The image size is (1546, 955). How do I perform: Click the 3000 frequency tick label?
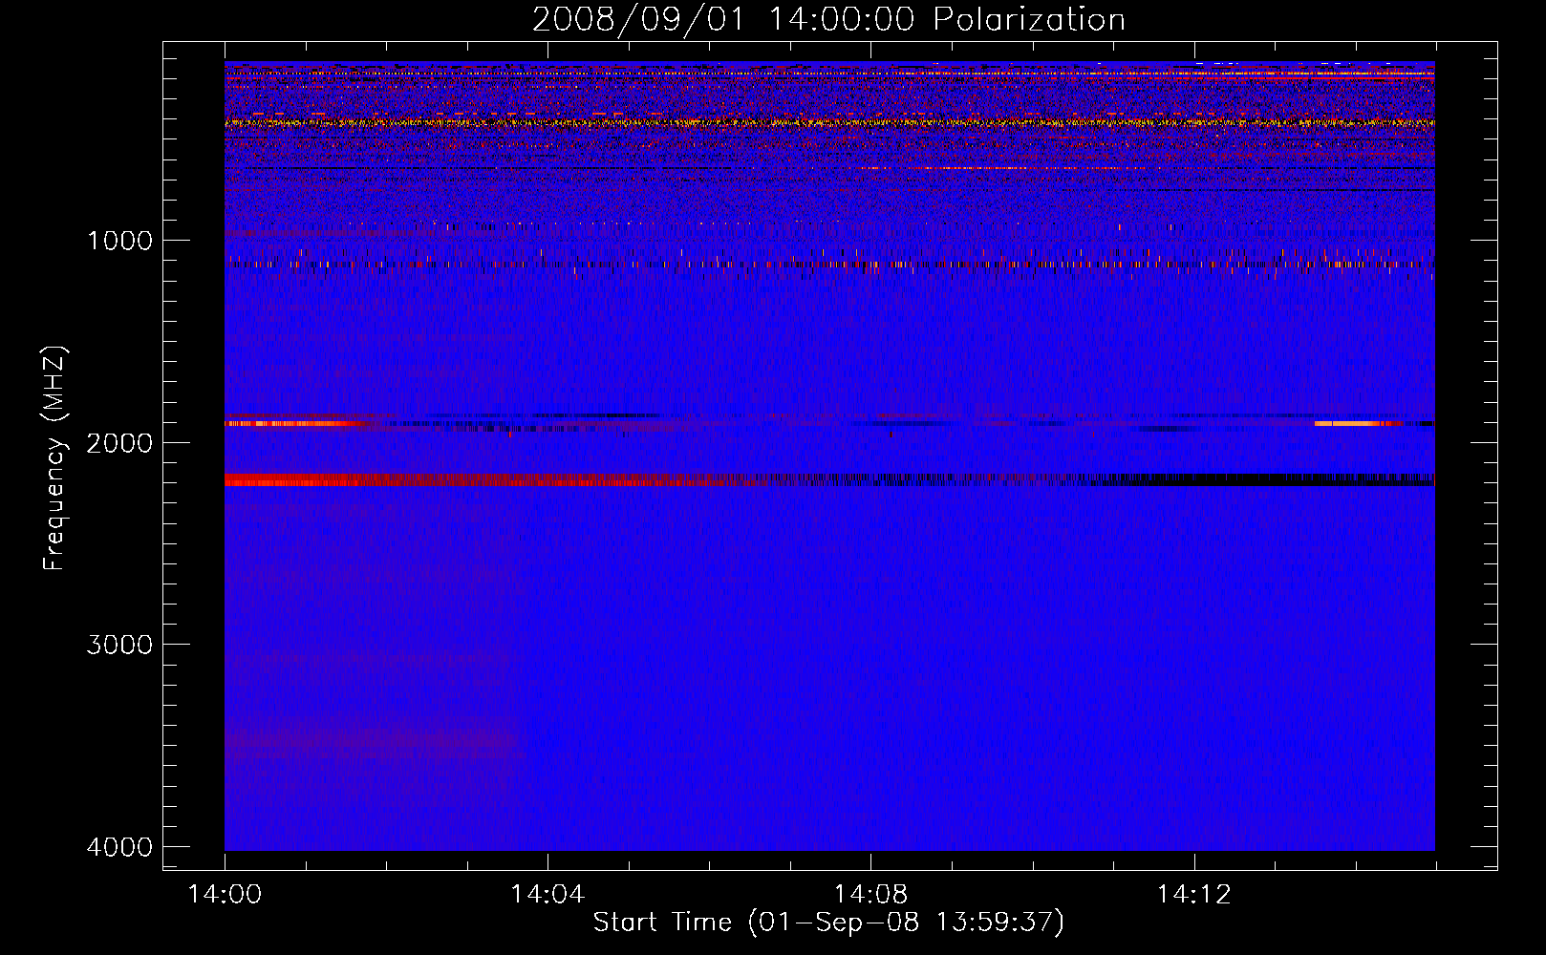point(119,645)
